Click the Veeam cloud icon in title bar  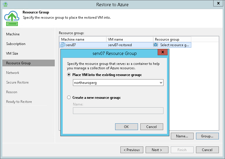coord(5,4)
